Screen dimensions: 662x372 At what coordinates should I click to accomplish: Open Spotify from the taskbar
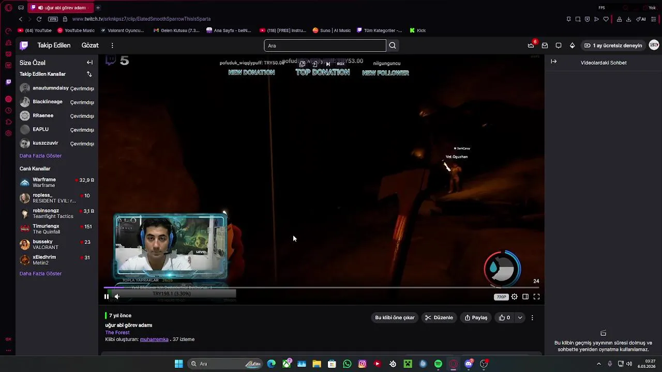438,364
